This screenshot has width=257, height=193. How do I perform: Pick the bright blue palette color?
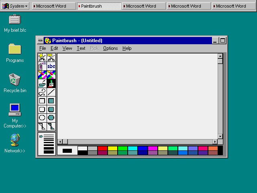(143, 148)
